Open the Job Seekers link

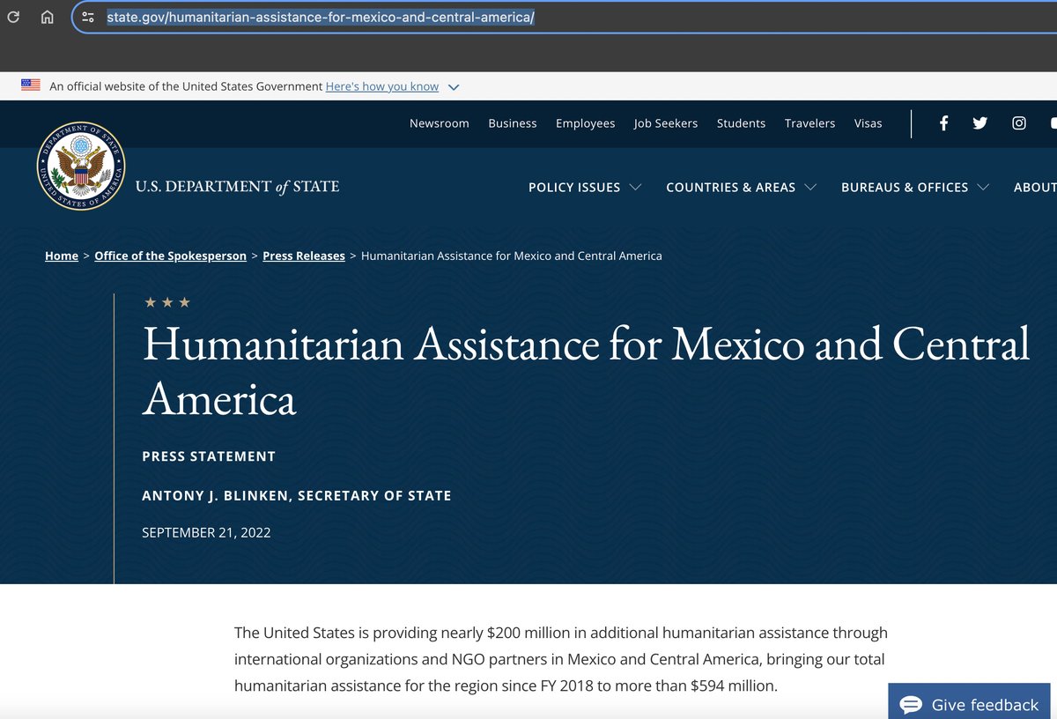(666, 123)
